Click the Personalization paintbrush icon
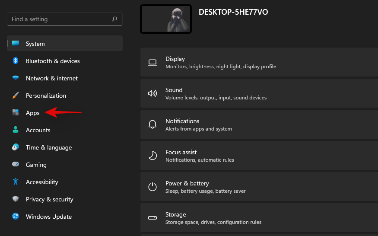Image resolution: width=378 pixels, height=236 pixels. [x=16, y=96]
